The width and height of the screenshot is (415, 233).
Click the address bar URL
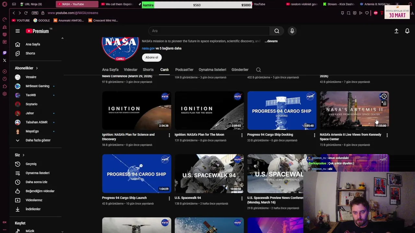tap(73, 13)
